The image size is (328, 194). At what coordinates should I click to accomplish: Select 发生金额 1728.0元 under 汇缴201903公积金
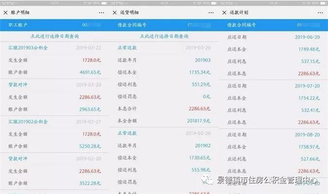(92, 60)
